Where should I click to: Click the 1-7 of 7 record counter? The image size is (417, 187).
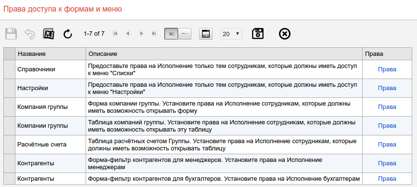94,34
